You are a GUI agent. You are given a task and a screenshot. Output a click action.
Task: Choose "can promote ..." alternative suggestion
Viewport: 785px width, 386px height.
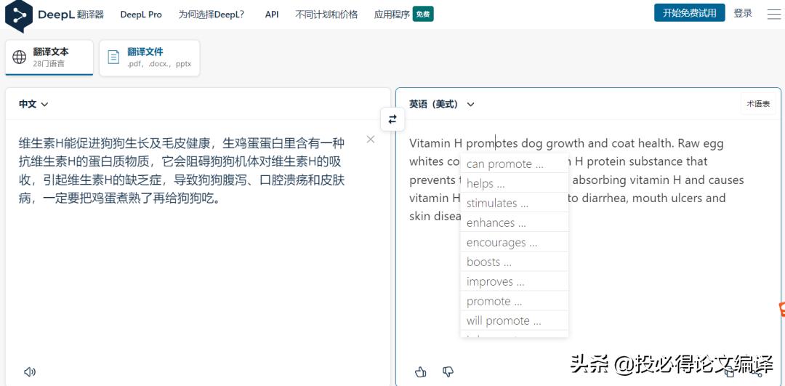tap(504, 164)
